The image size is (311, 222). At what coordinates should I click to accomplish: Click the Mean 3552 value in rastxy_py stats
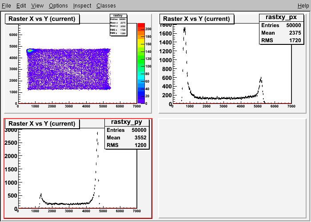[x=140, y=138]
